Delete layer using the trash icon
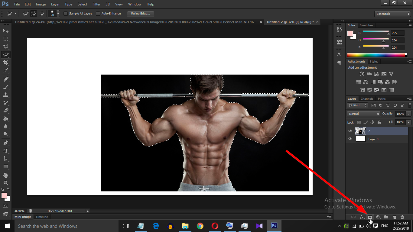 402,217
